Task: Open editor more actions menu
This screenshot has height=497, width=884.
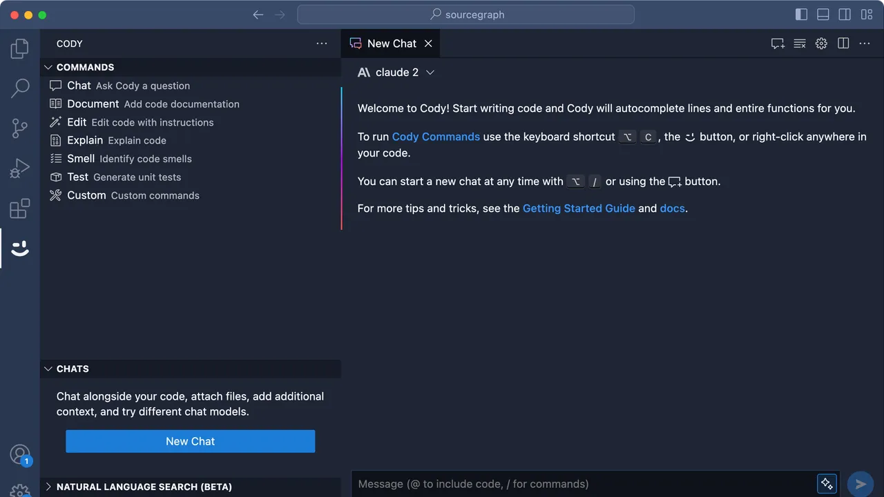Action: 865,43
